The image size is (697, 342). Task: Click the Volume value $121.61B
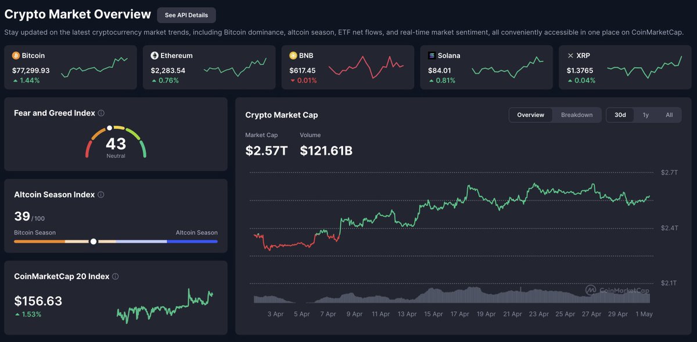pos(326,151)
